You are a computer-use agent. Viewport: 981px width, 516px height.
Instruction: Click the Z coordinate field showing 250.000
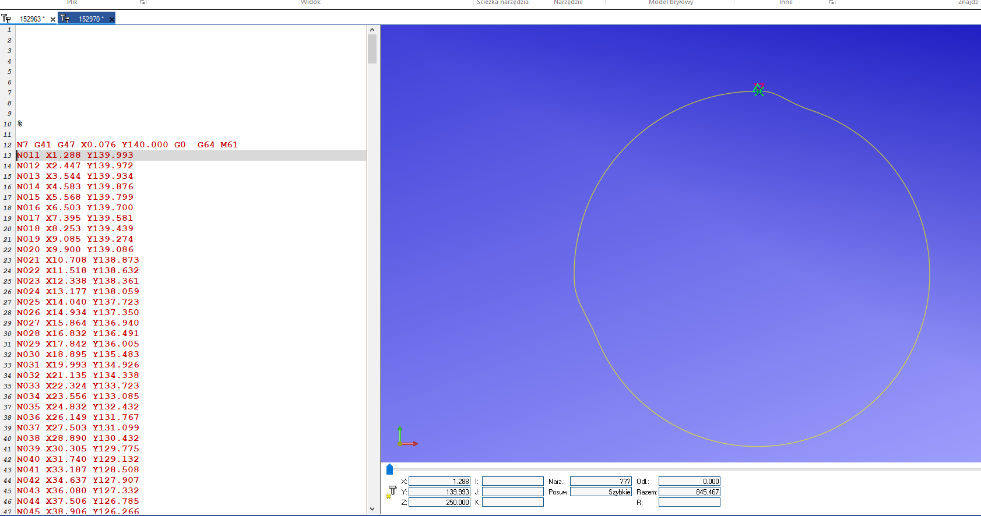click(x=439, y=502)
